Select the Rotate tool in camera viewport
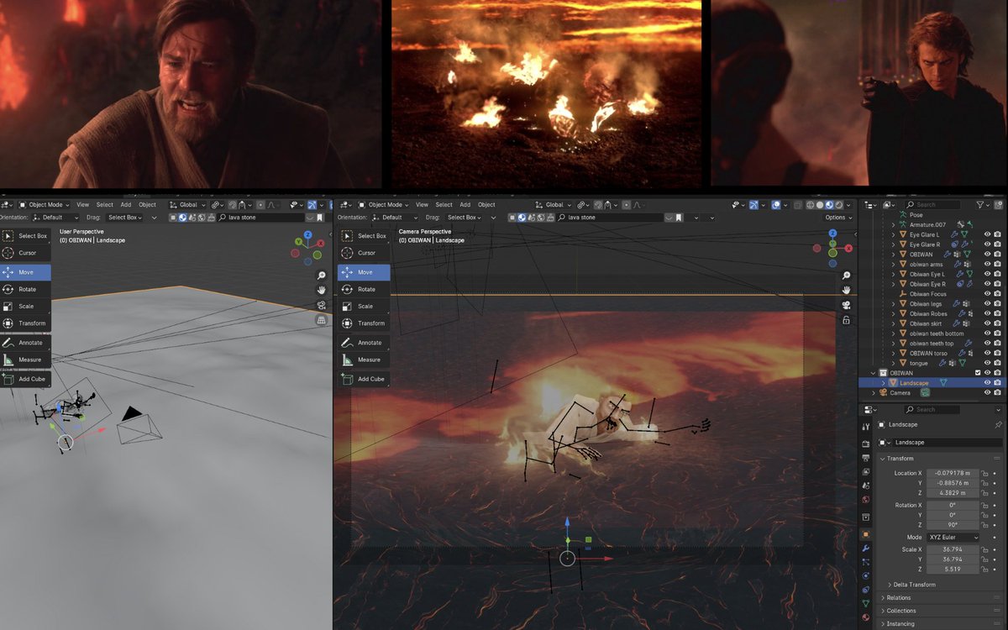This screenshot has height=630, width=1008. tap(364, 289)
